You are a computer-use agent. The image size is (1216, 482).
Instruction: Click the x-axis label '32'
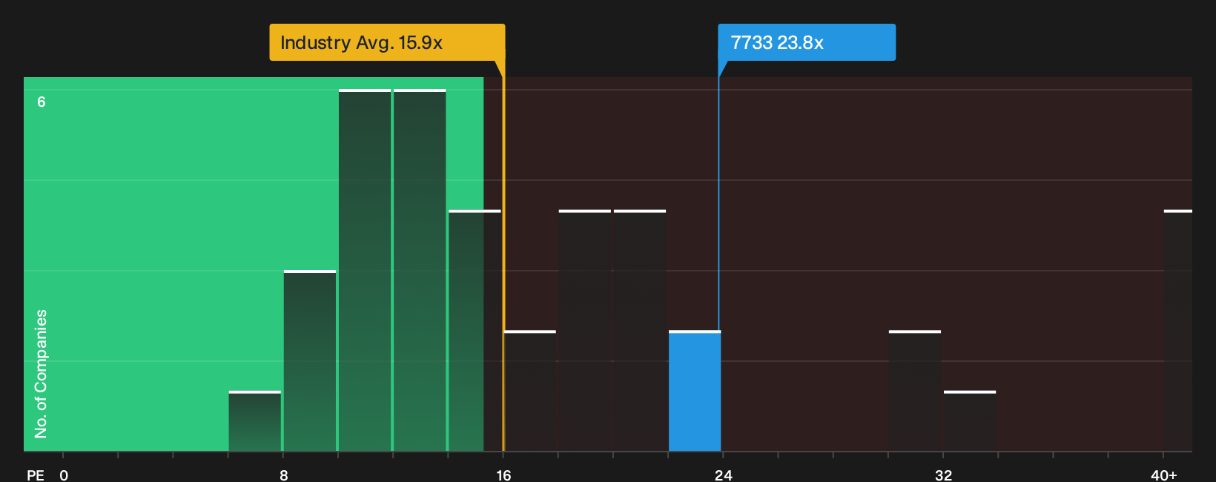point(943,475)
